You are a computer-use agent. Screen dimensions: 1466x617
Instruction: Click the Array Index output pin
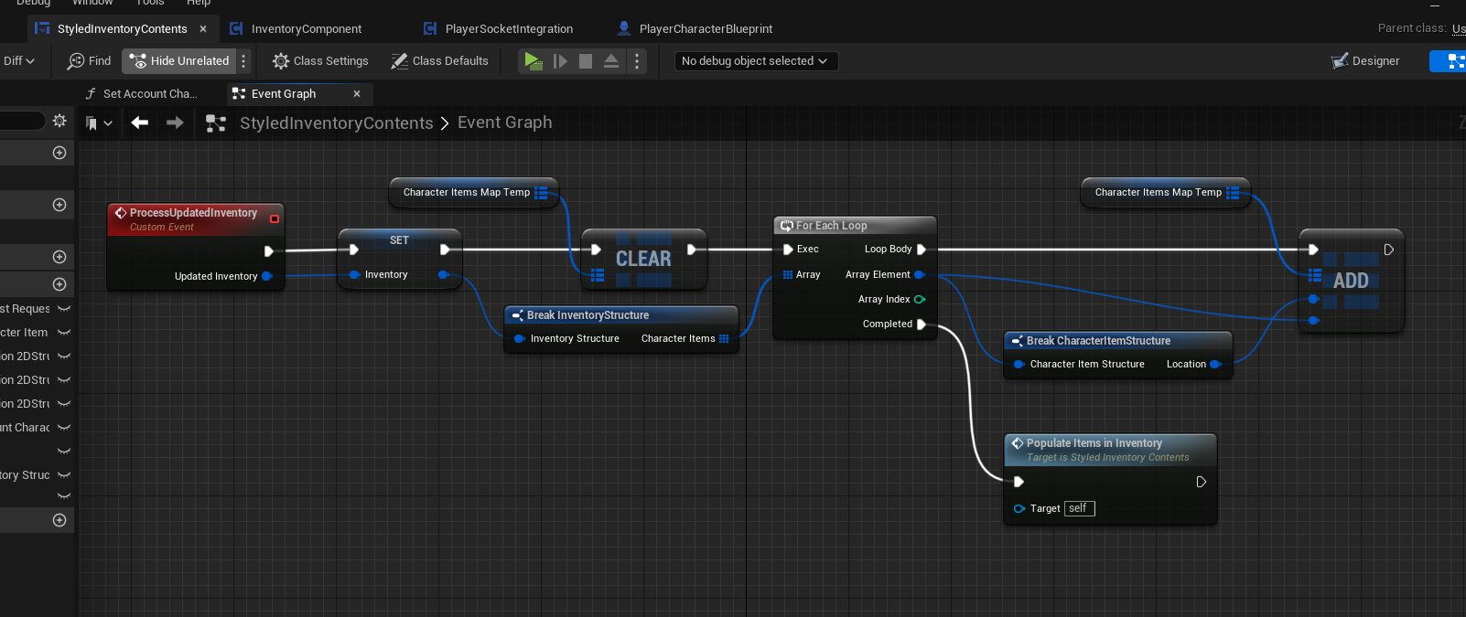click(x=920, y=299)
